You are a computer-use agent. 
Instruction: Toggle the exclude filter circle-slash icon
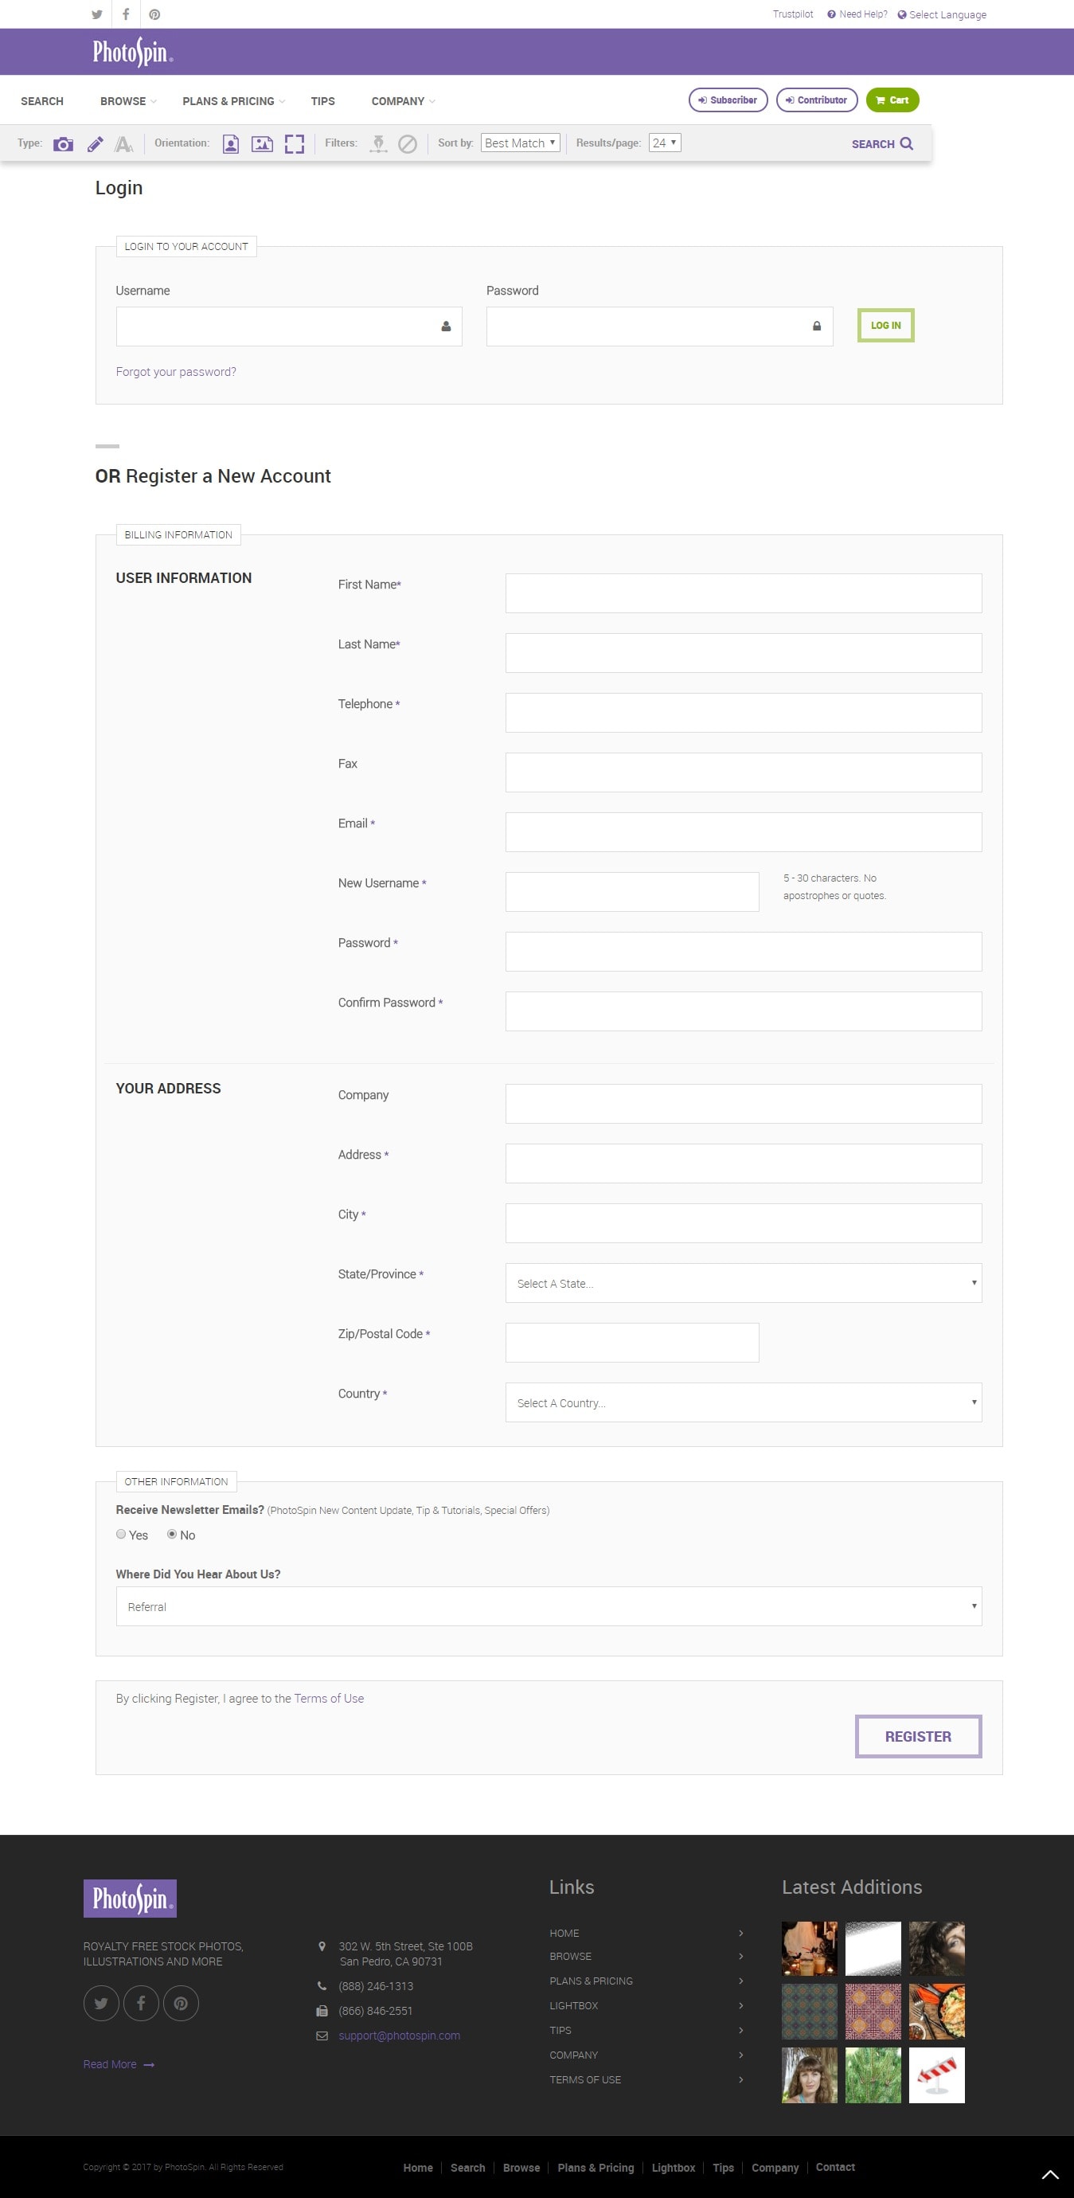(408, 144)
